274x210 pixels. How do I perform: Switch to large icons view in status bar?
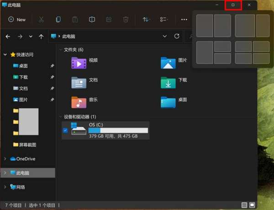[x=252, y=205]
